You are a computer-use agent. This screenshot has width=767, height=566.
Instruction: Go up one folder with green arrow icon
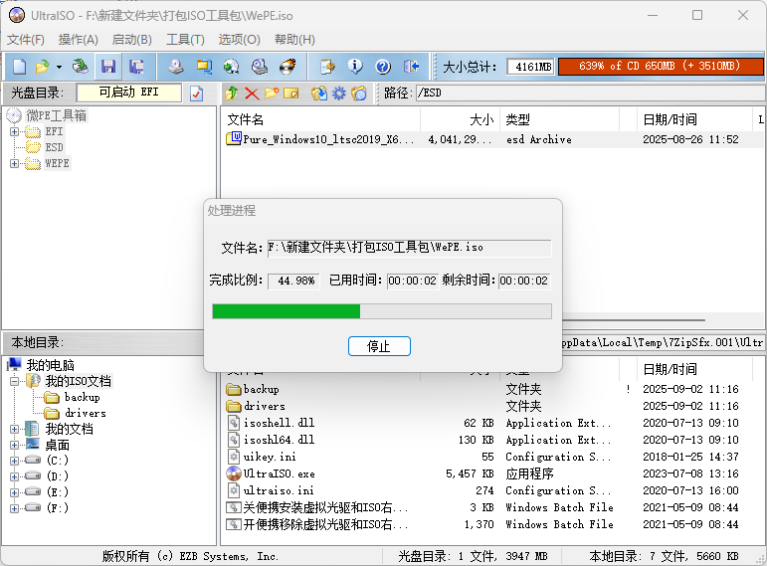click(231, 94)
